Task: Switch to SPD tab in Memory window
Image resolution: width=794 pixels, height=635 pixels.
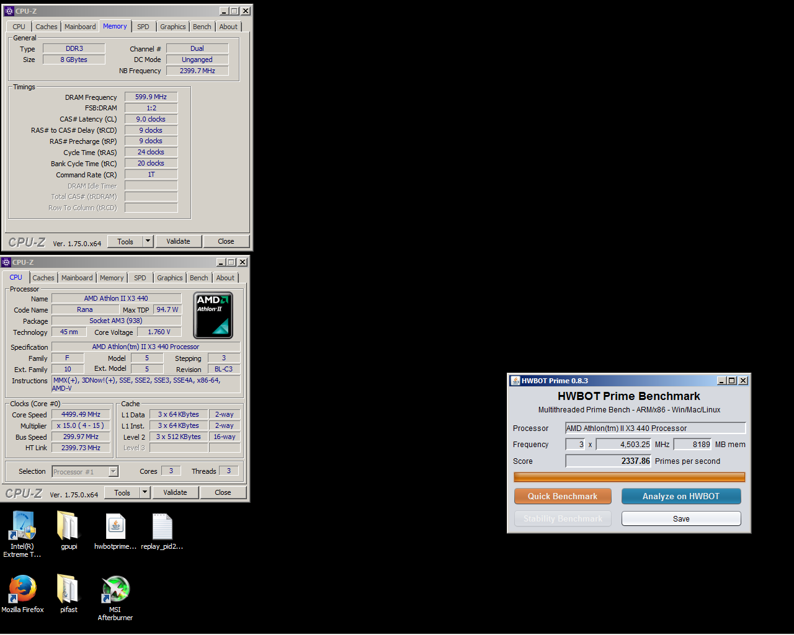Action: (143, 27)
